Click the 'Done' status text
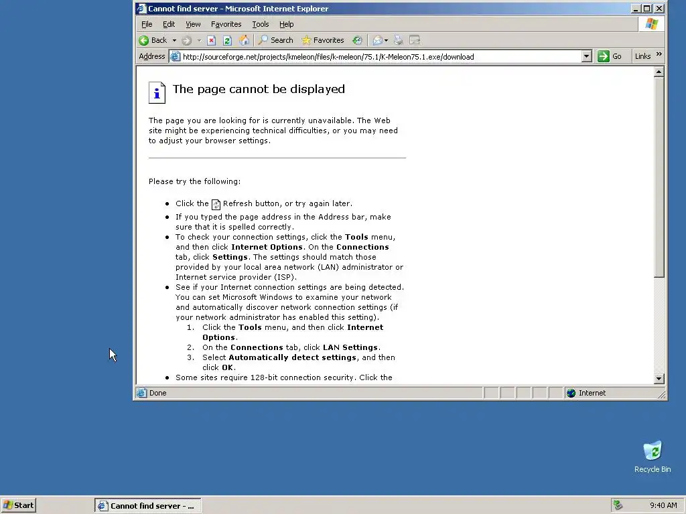The height and width of the screenshot is (514, 686). coord(157,393)
